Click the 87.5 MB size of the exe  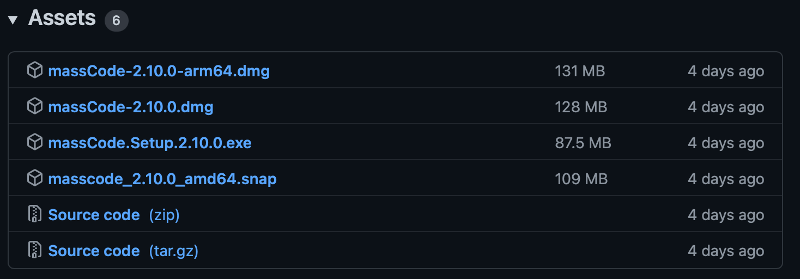(583, 143)
